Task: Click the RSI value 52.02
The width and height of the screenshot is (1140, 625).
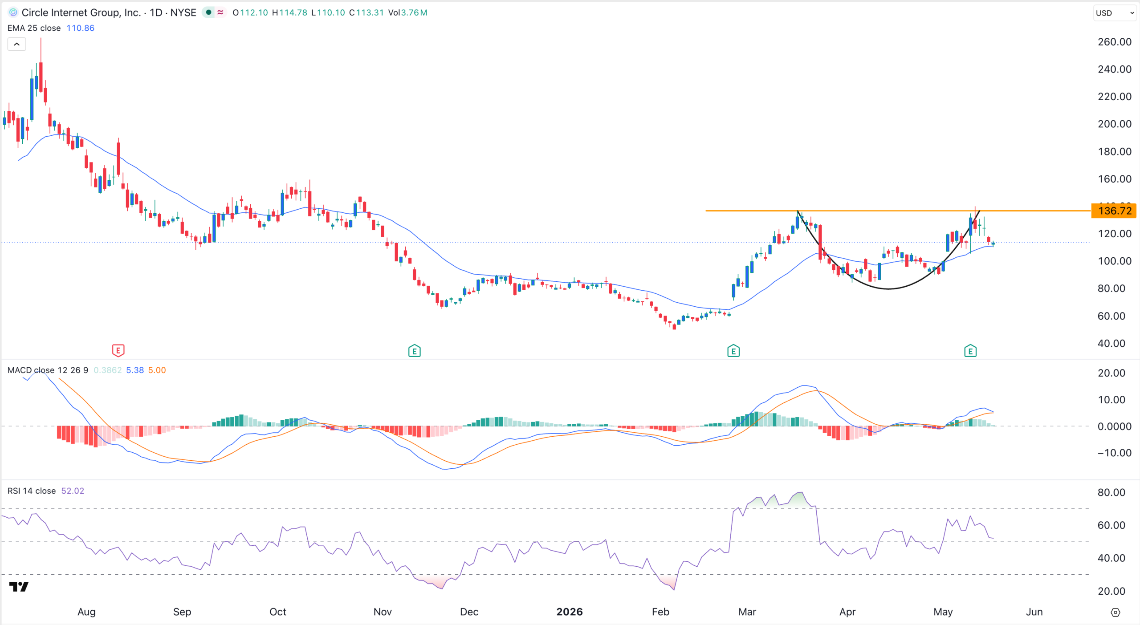Action: (73, 491)
